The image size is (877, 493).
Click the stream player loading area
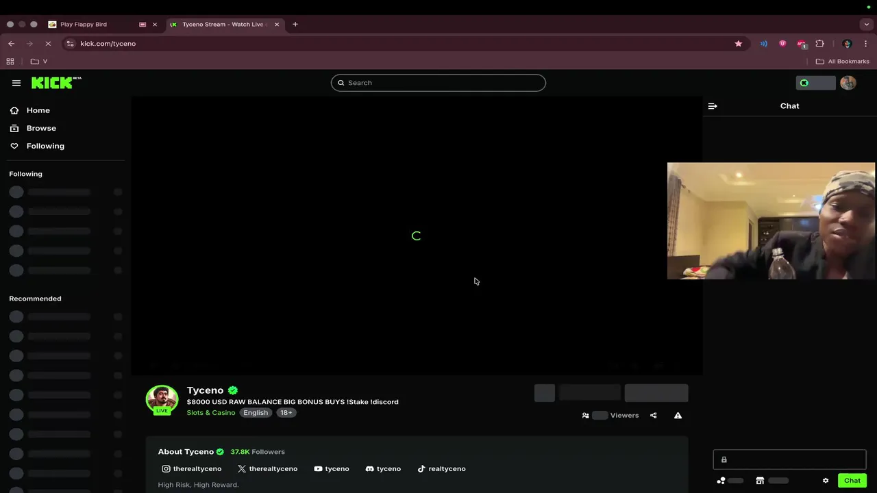(417, 236)
